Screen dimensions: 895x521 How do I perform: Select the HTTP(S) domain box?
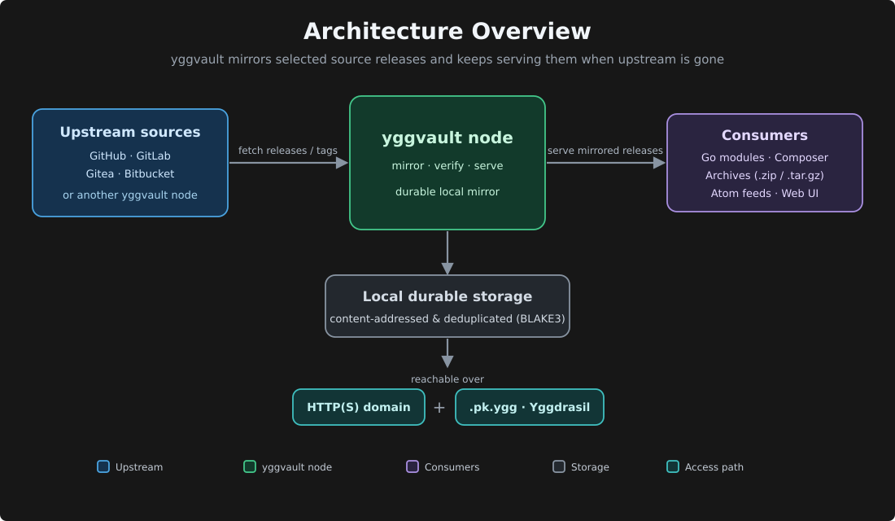click(x=359, y=407)
